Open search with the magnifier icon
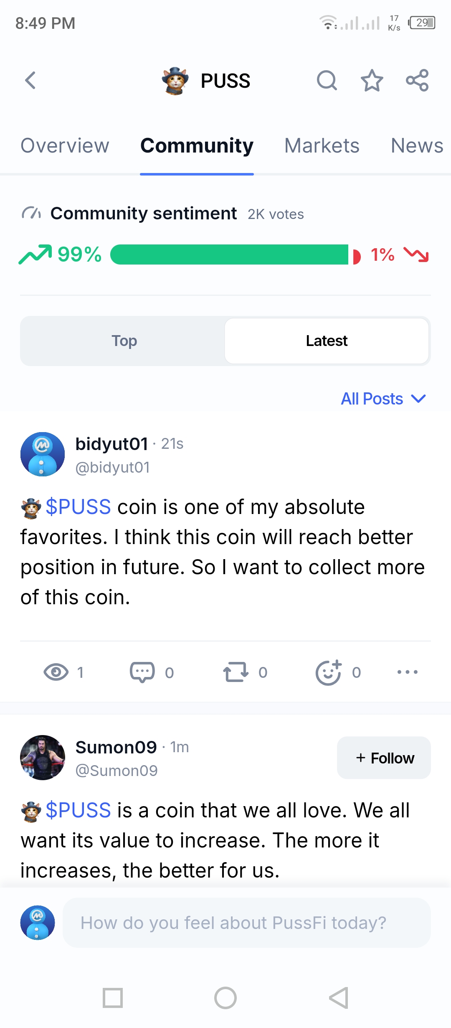 click(327, 80)
